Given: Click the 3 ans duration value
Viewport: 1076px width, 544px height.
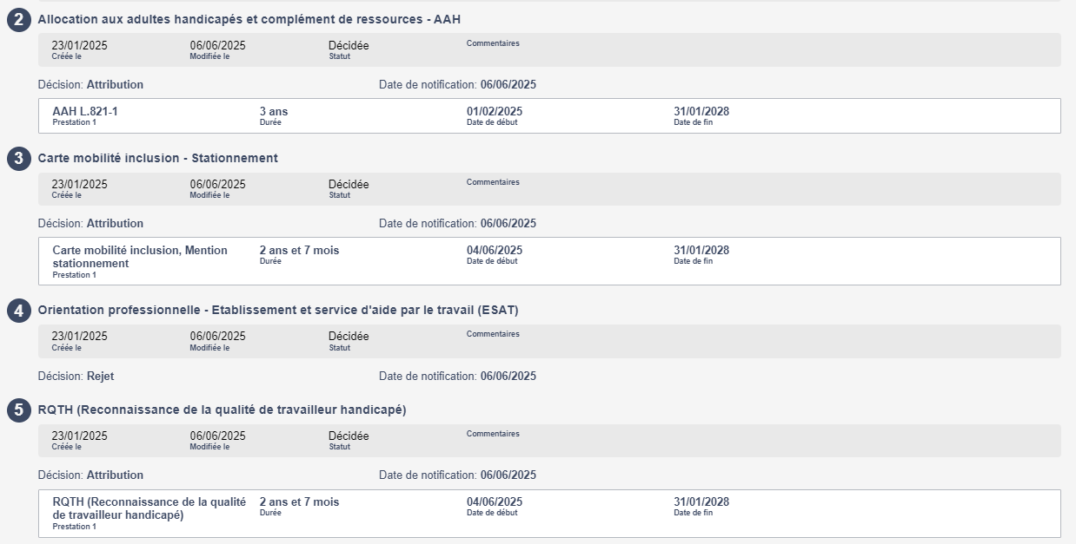Looking at the screenshot, I should click(273, 112).
